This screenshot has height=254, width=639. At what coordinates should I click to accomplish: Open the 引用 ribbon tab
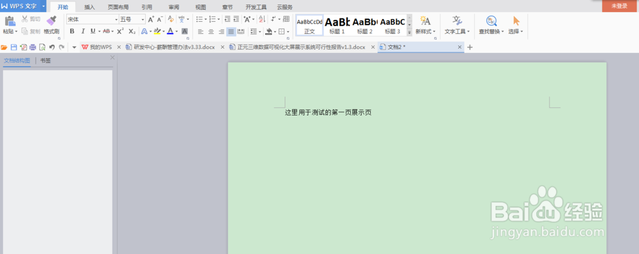click(147, 7)
